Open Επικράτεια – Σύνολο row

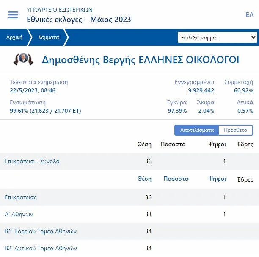[32, 161]
